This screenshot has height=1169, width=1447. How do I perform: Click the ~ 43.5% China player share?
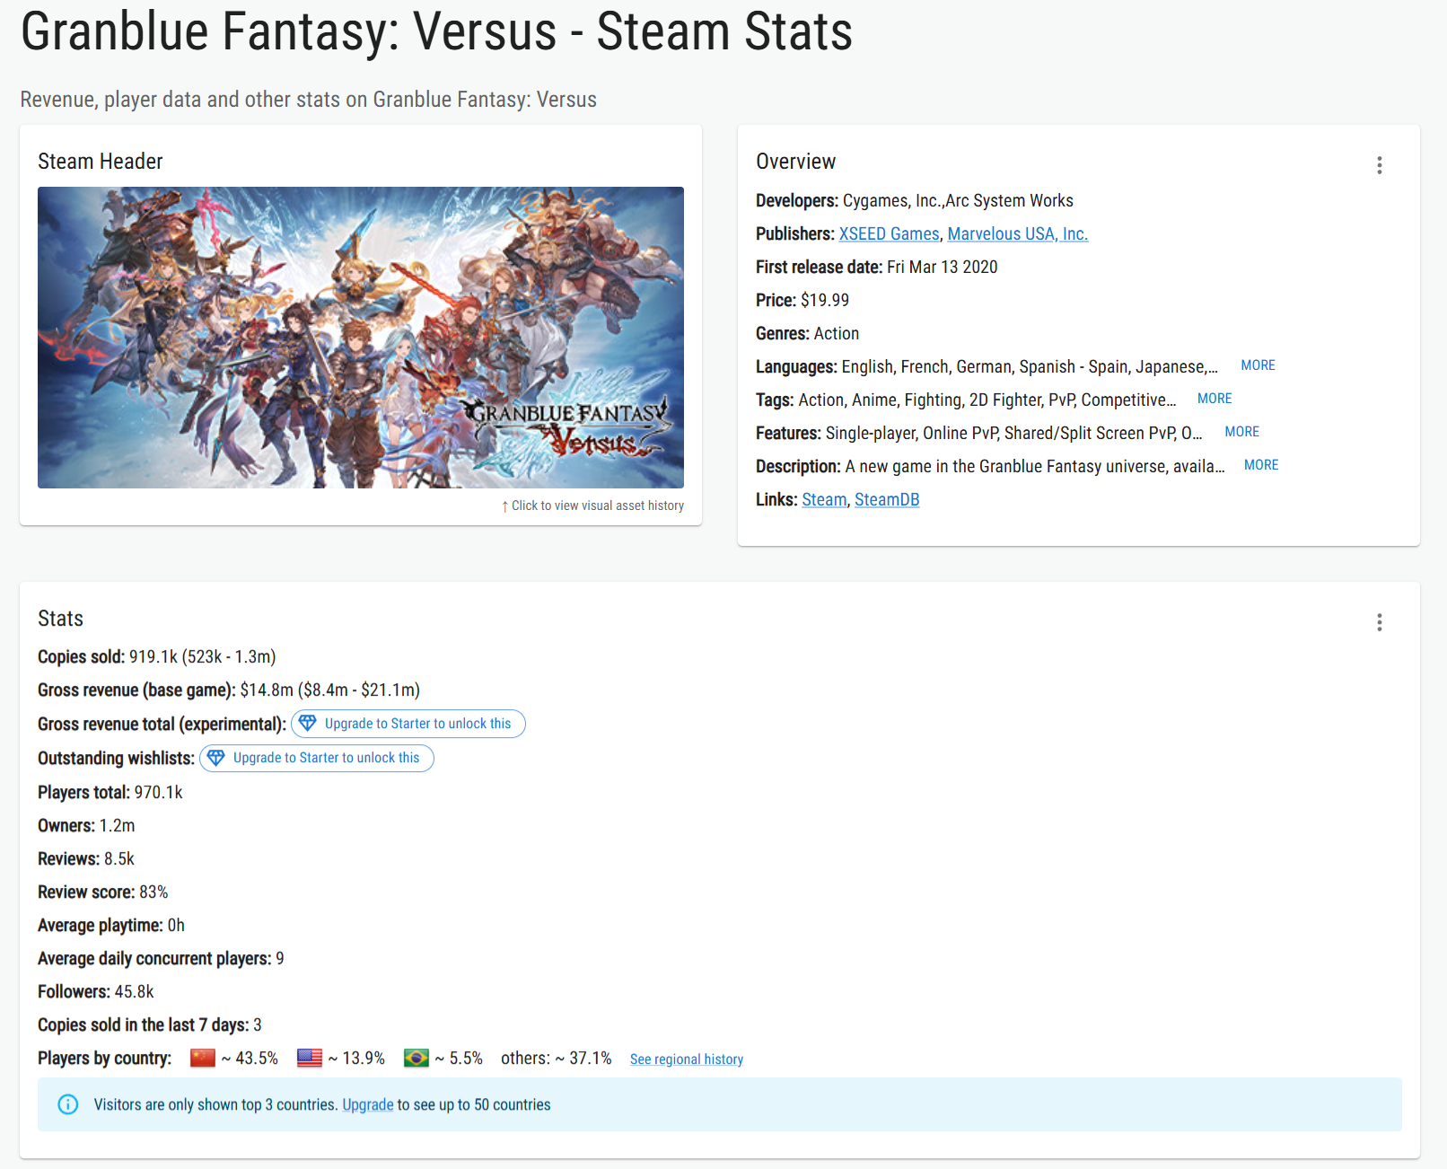250,1058
